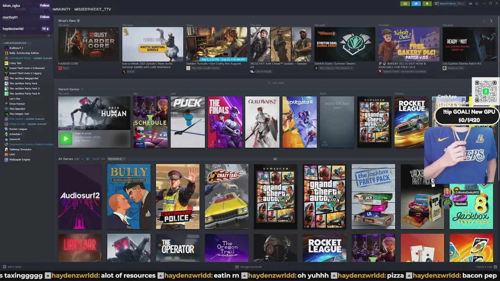Image resolution: width=500 pixels, height=281 pixels.
Task: Open the friends activity green icon in top bar
Action: tap(405, 4)
